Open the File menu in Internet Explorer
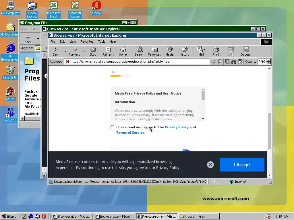The image size is (294, 220). pos(53,42)
